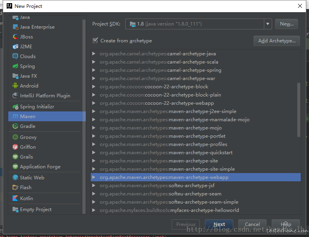Expand camel-archetype-scala entry
Screen dimensions: 309x237
[x=94, y=62]
